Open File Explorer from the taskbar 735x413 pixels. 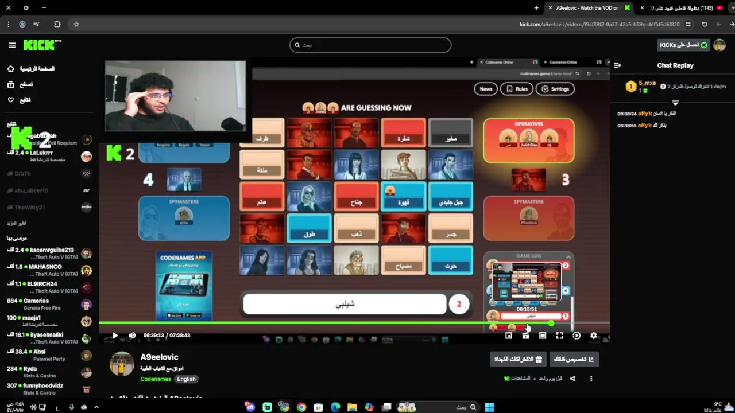pos(352,407)
